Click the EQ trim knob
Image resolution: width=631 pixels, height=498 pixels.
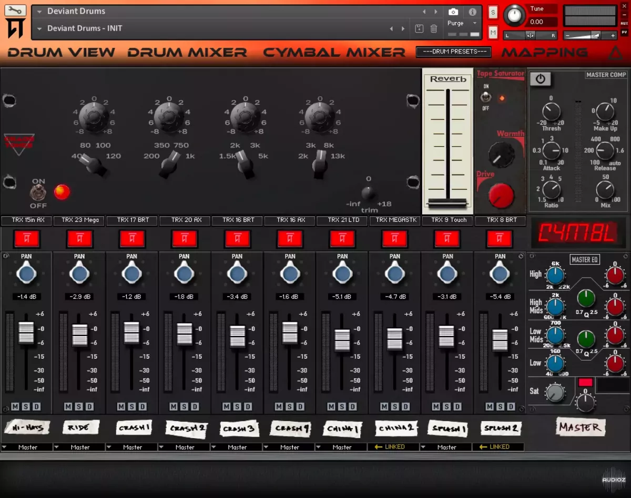[x=368, y=193]
